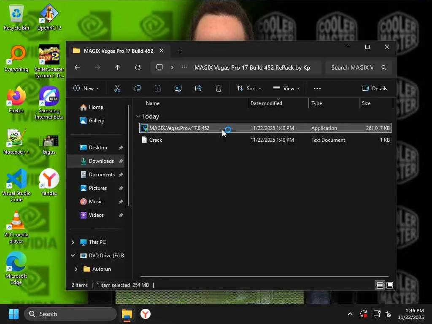The width and height of the screenshot is (432, 324).
Task: Click the Share icon in toolbar
Action: click(x=198, y=88)
